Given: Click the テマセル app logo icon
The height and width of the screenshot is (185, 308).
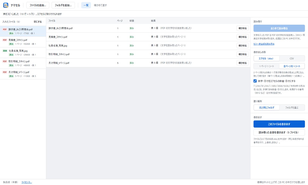Looking at the screenshot, I should [x=6, y=5].
